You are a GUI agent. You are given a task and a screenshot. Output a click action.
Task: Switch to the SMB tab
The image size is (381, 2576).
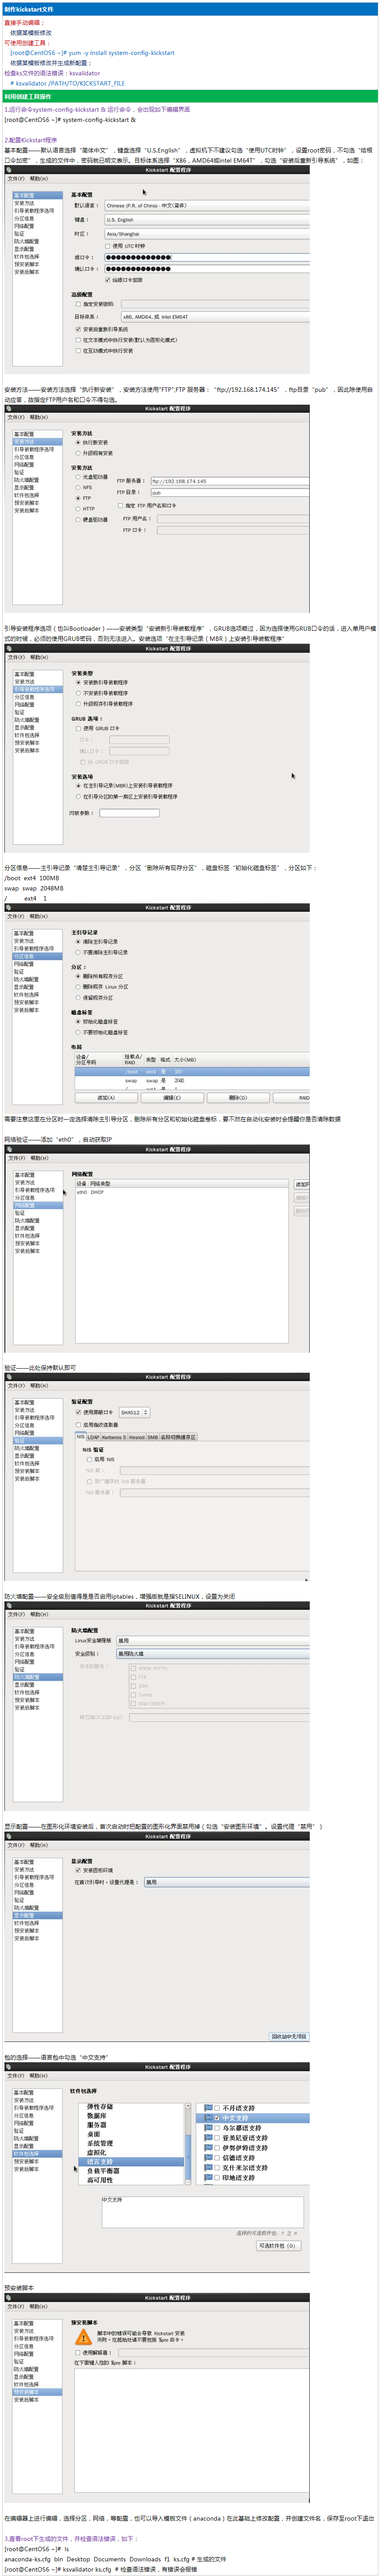tap(153, 1437)
